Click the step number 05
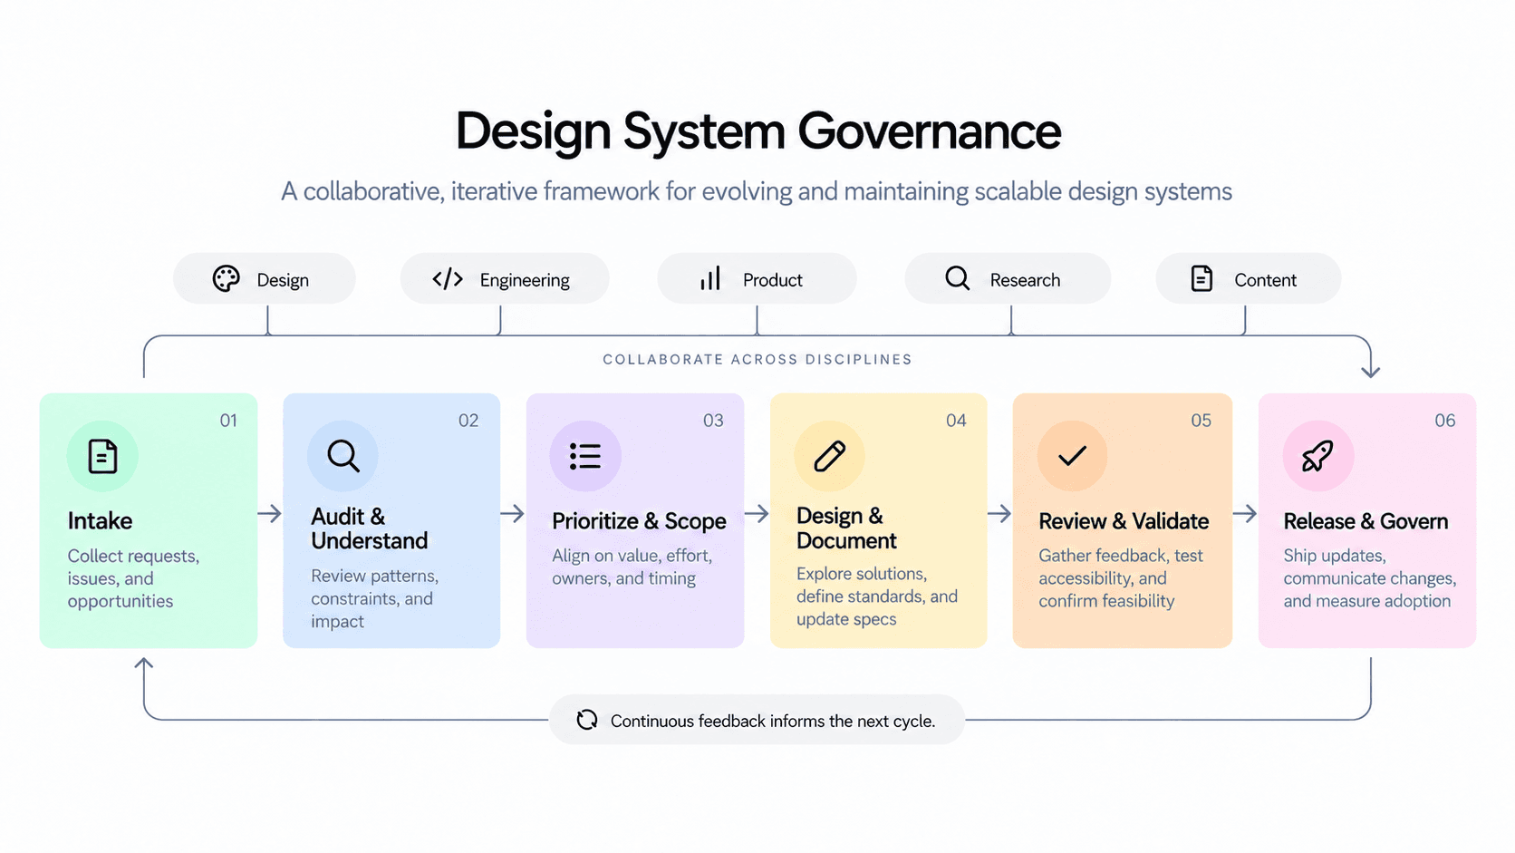The image size is (1515, 853). (x=1201, y=421)
